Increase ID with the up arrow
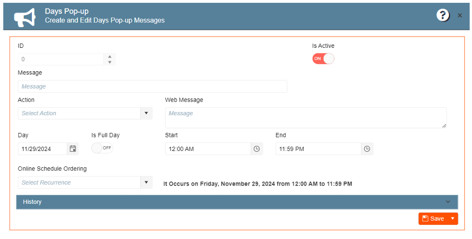This screenshot has height=239, width=472. point(110,57)
